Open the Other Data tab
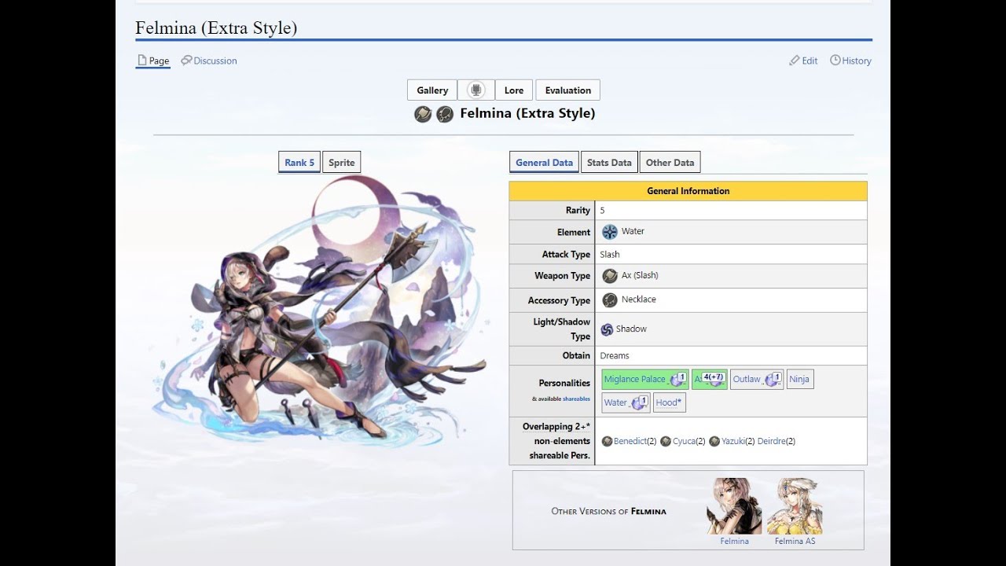This screenshot has height=566, width=1006. [670, 163]
